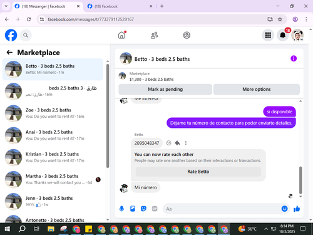React to the 2095048347 message
The height and width of the screenshot is (235, 313).
[168, 143]
